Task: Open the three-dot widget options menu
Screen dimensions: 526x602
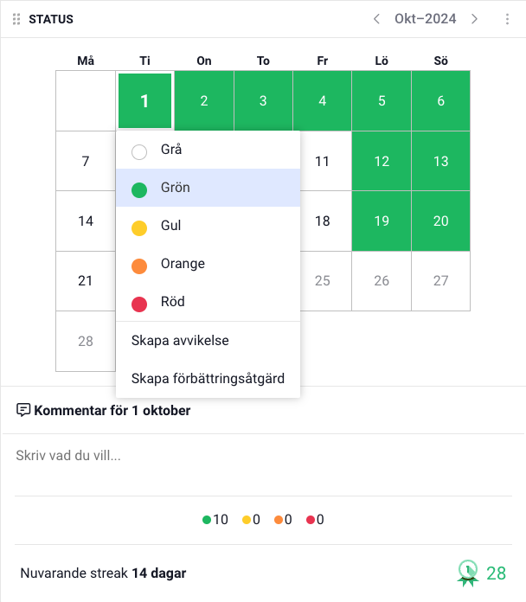Action: pyautogui.click(x=507, y=19)
